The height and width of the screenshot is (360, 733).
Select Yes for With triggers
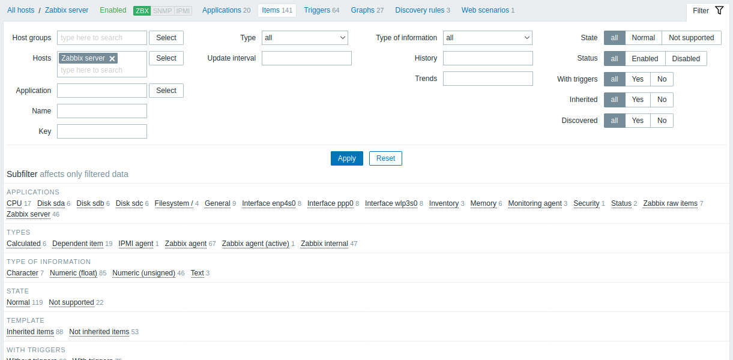pos(638,79)
